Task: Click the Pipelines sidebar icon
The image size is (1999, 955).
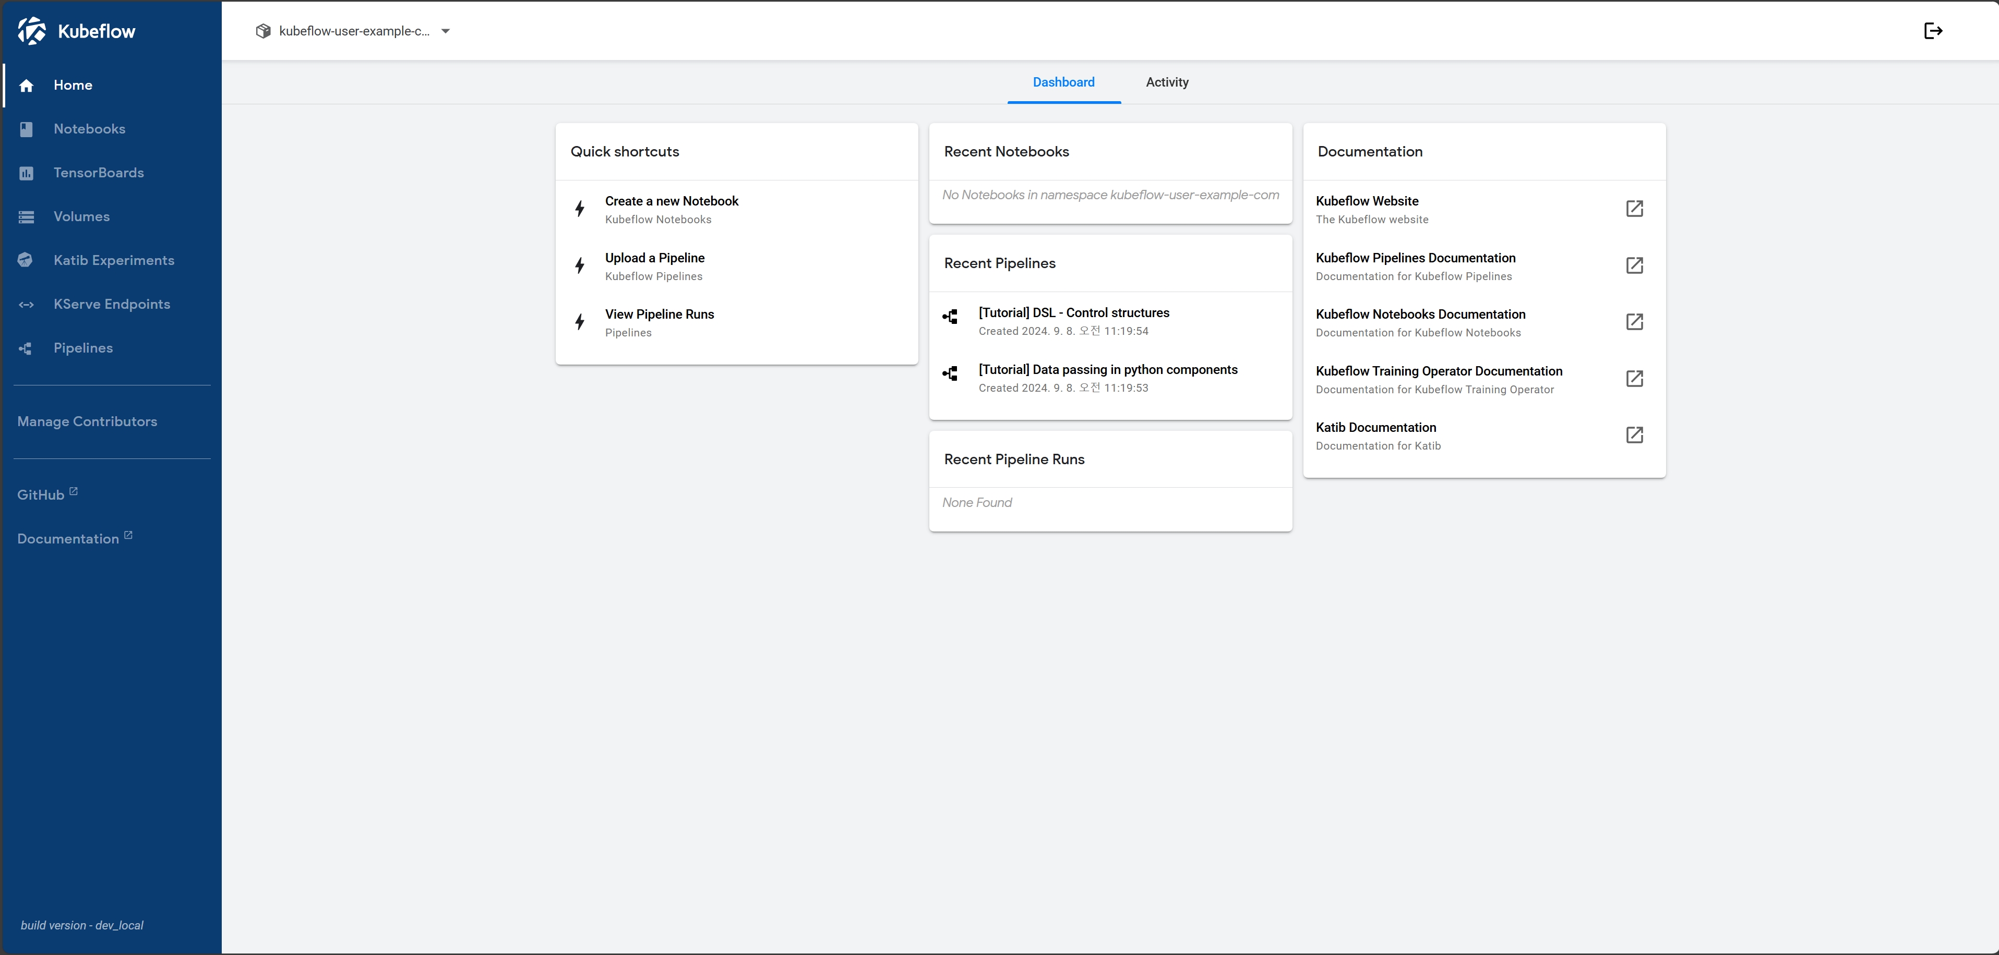Action: [26, 348]
